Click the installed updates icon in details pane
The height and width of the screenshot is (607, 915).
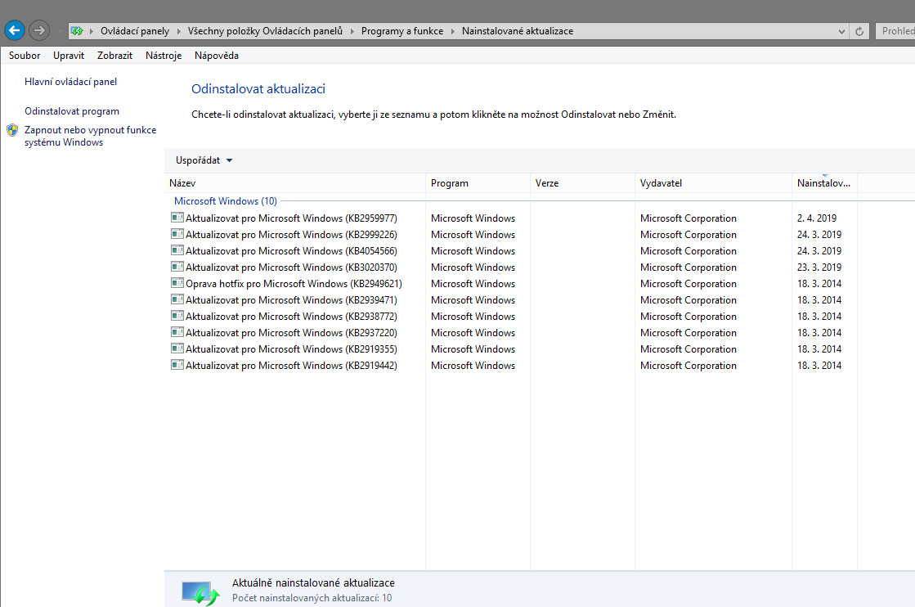point(200,593)
